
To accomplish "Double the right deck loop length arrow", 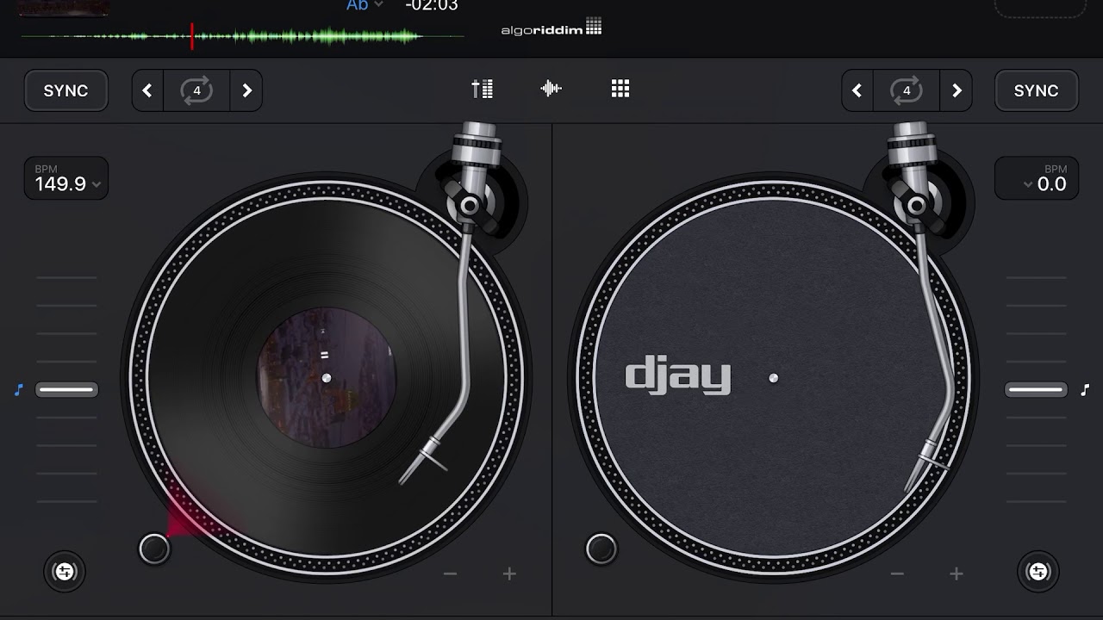I will pos(957,90).
